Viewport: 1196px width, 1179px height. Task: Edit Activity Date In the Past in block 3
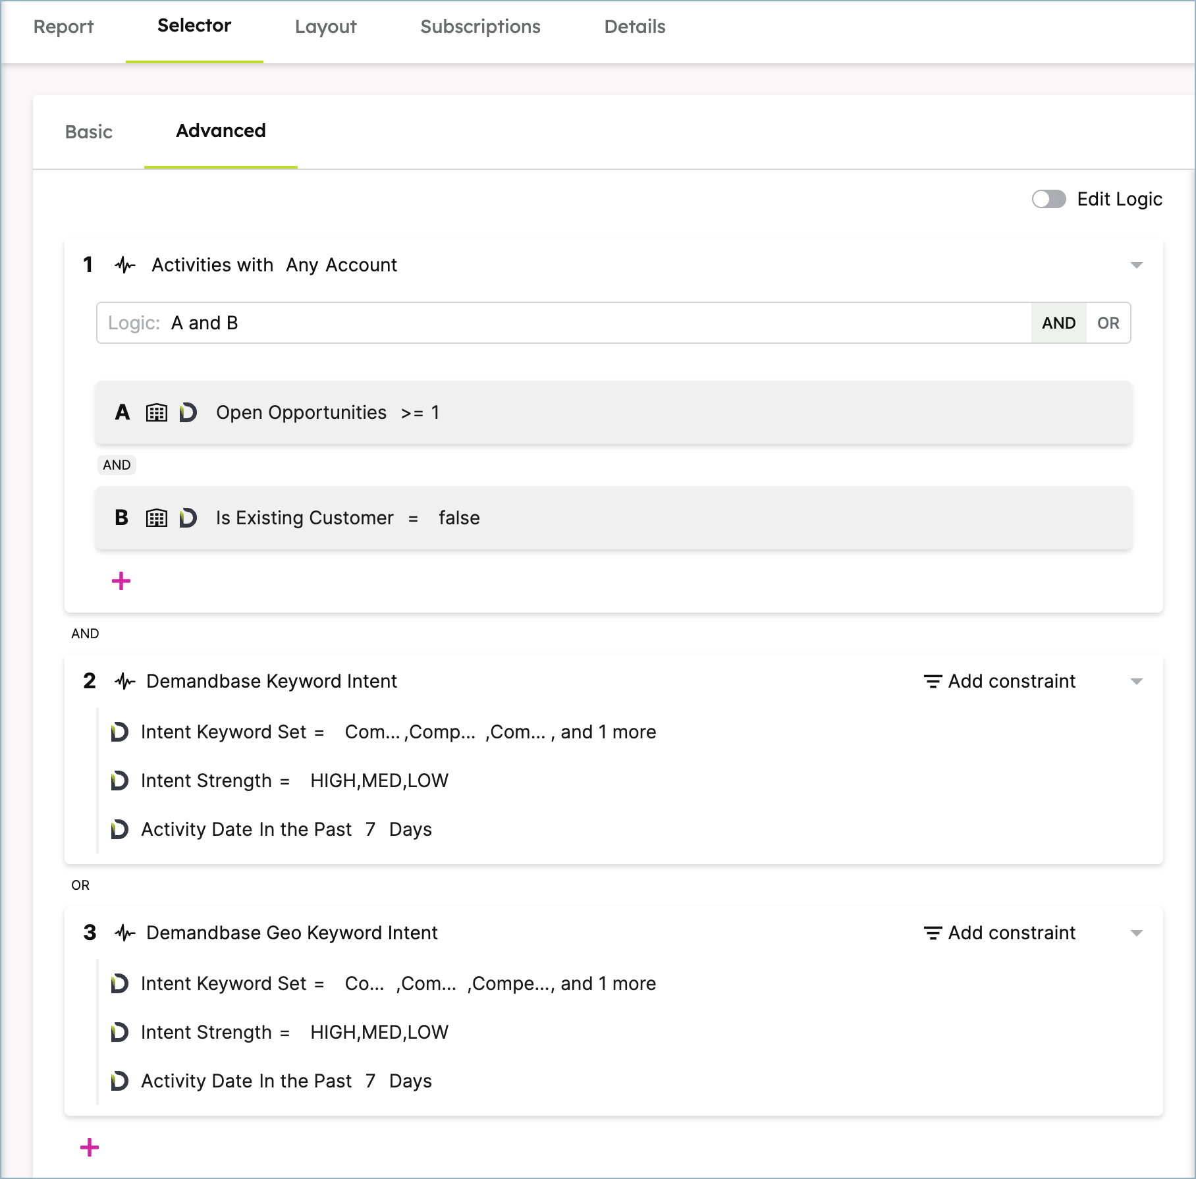(286, 1081)
